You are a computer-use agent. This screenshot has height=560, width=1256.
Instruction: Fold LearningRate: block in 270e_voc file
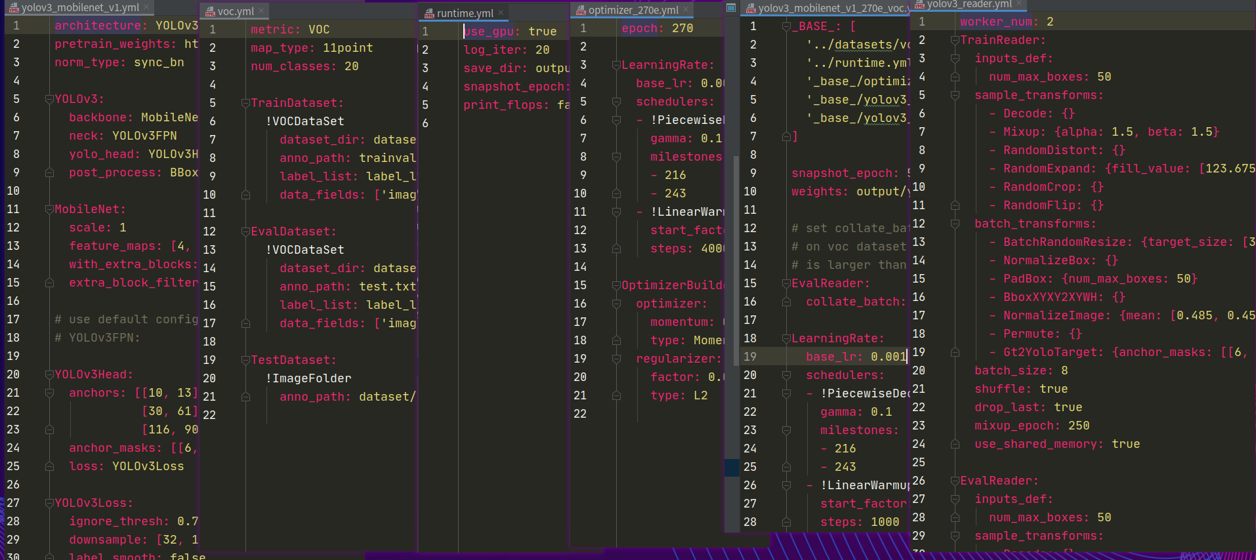pos(786,338)
